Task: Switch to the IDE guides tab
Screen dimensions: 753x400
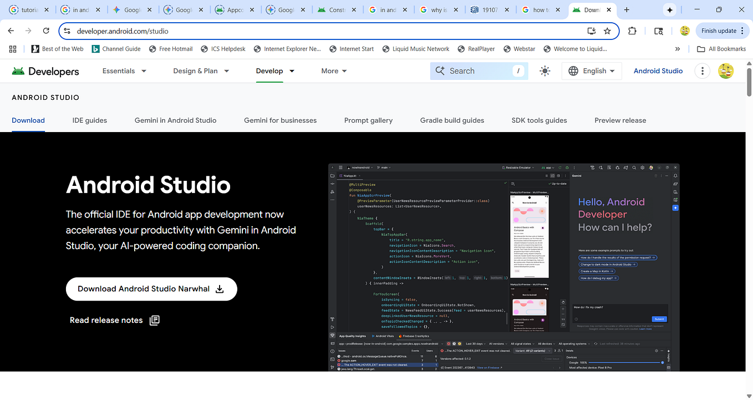Action: [89, 120]
